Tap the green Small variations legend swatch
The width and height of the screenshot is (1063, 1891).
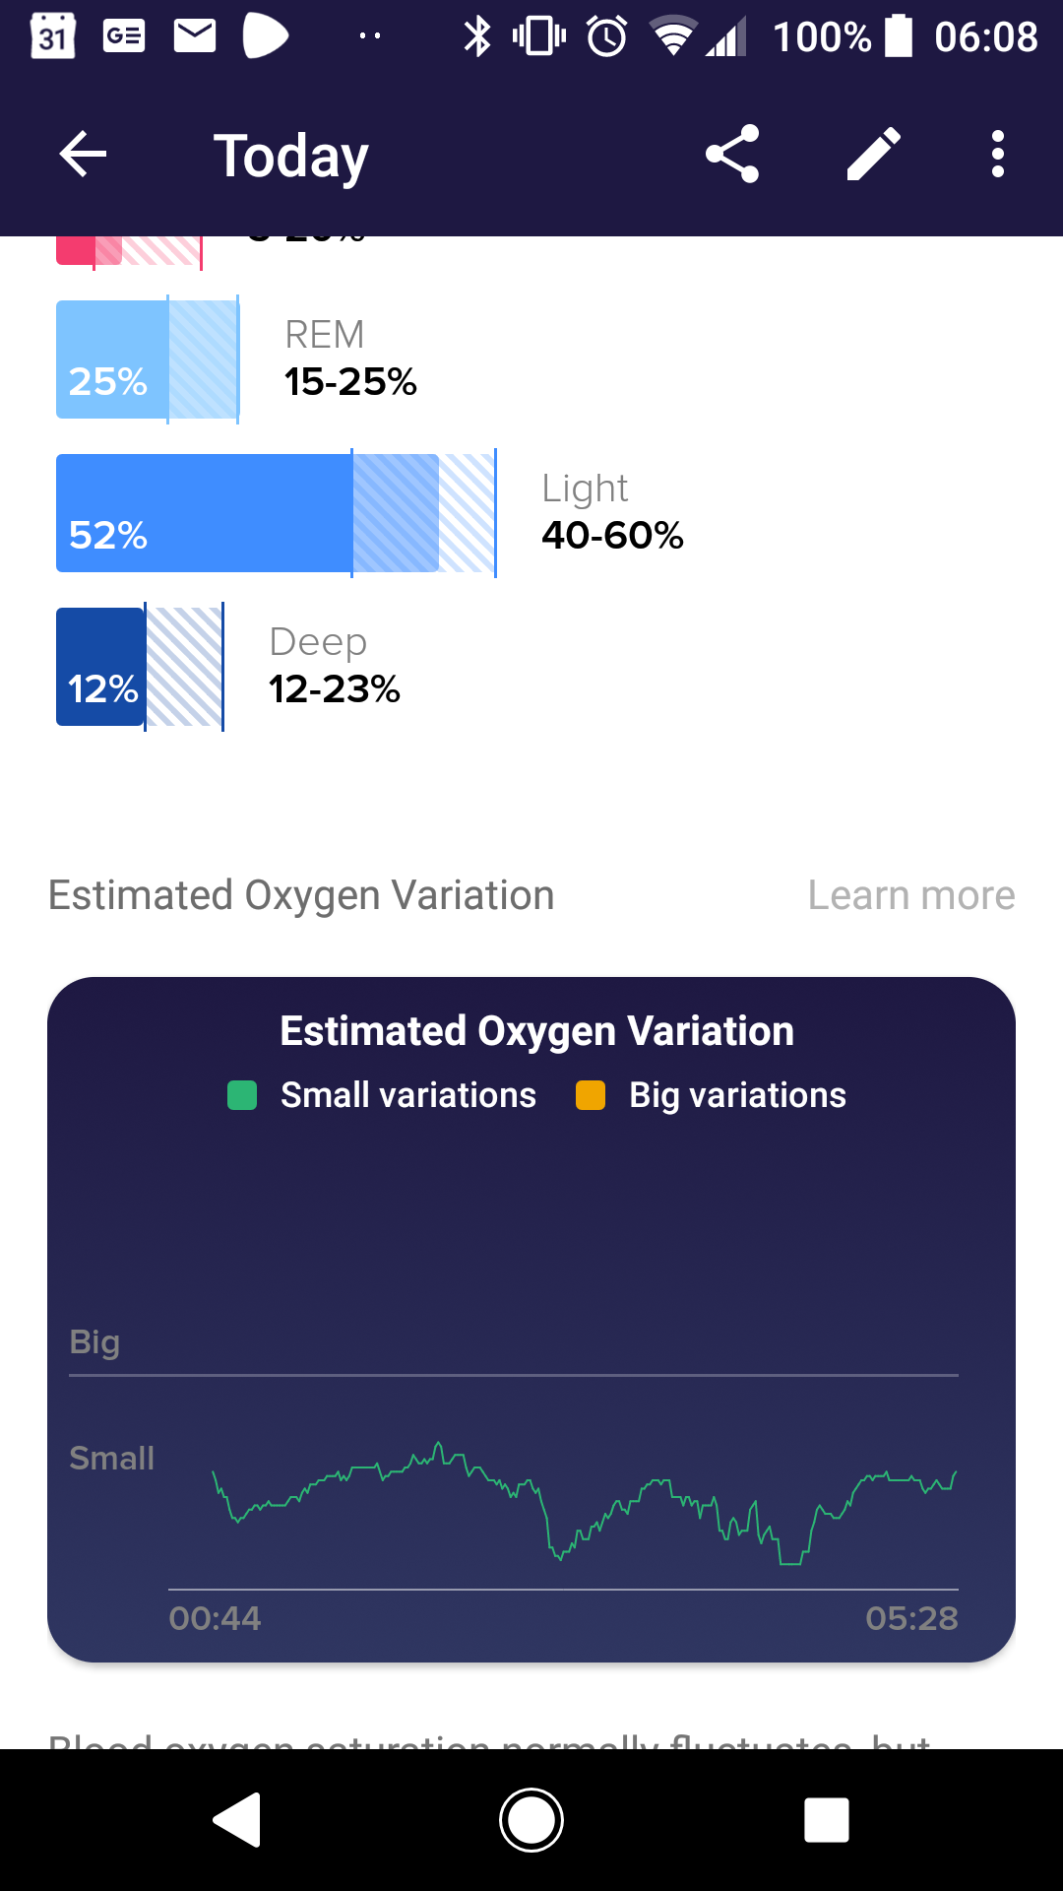[x=242, y=1095]
